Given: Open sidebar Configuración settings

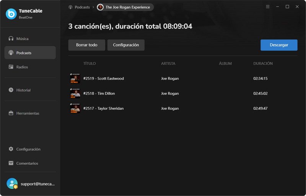Looking at the screenshot, I should coord(30,149).
